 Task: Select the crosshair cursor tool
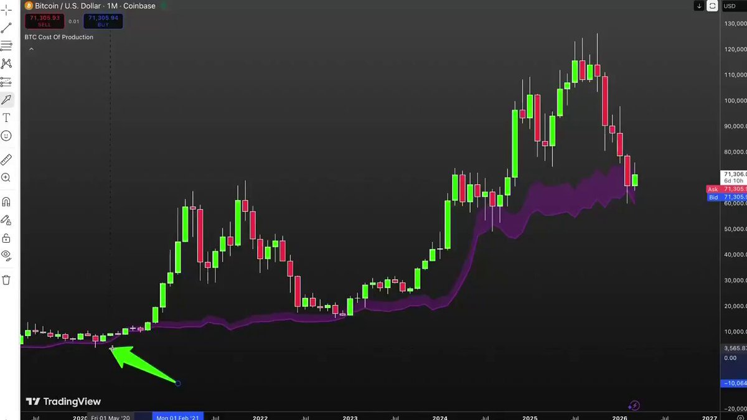point(6,10)
